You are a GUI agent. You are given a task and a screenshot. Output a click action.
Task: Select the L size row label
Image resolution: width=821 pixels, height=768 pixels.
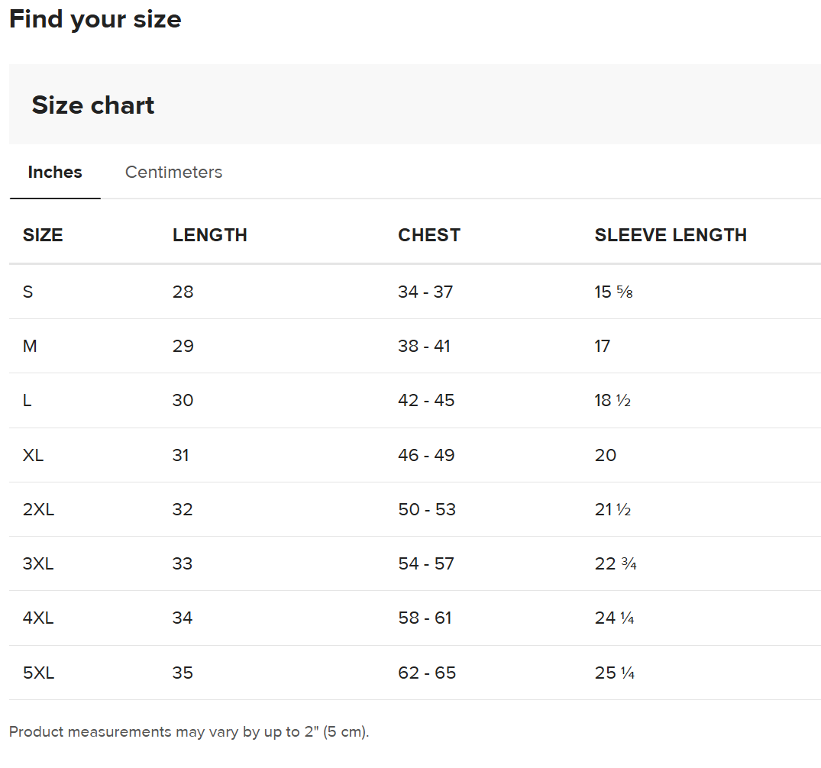pos(27,401)
